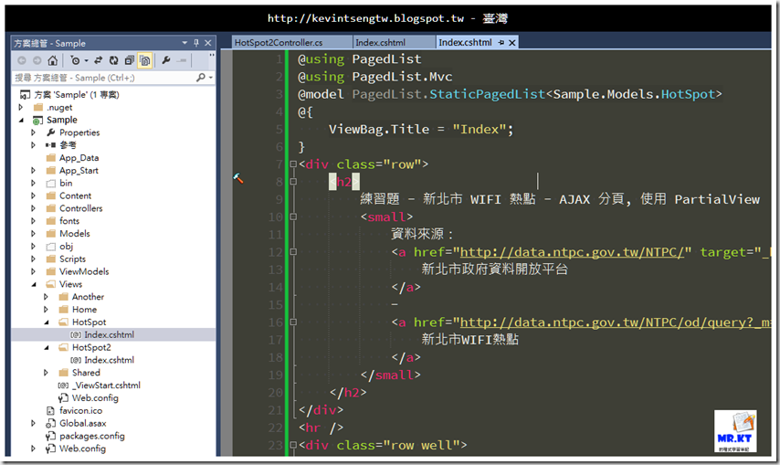Select the obj folder
780x465 pixels.
point(59,246)
